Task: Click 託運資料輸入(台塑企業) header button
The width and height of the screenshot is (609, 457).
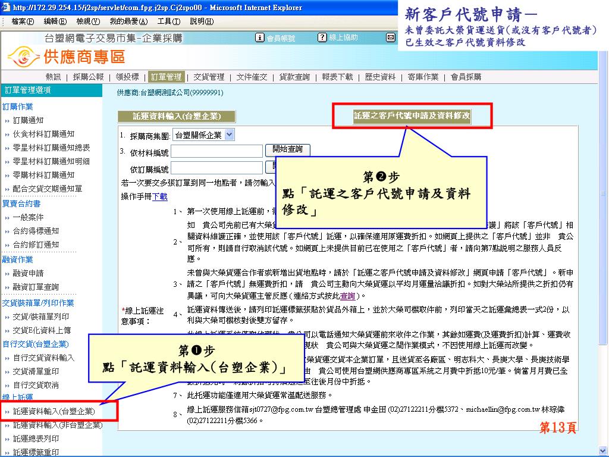Action: (177, 116)
